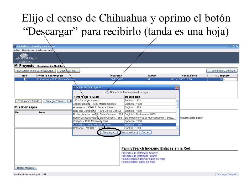Open FamilySearch Indexing Página de Inicio link
This screenshot has width=252, height=189.
pyautogui.click(x=143, y=159)
